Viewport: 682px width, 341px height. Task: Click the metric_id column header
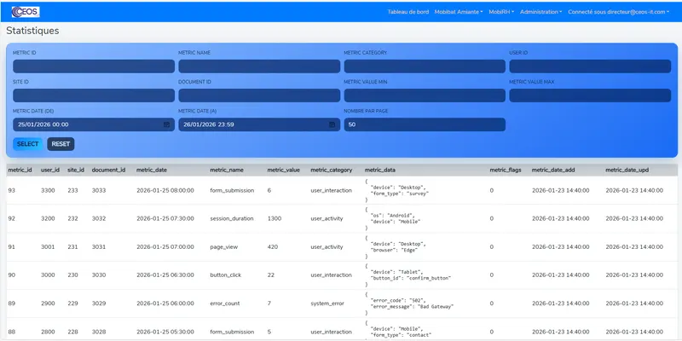[x=20, y=170]
